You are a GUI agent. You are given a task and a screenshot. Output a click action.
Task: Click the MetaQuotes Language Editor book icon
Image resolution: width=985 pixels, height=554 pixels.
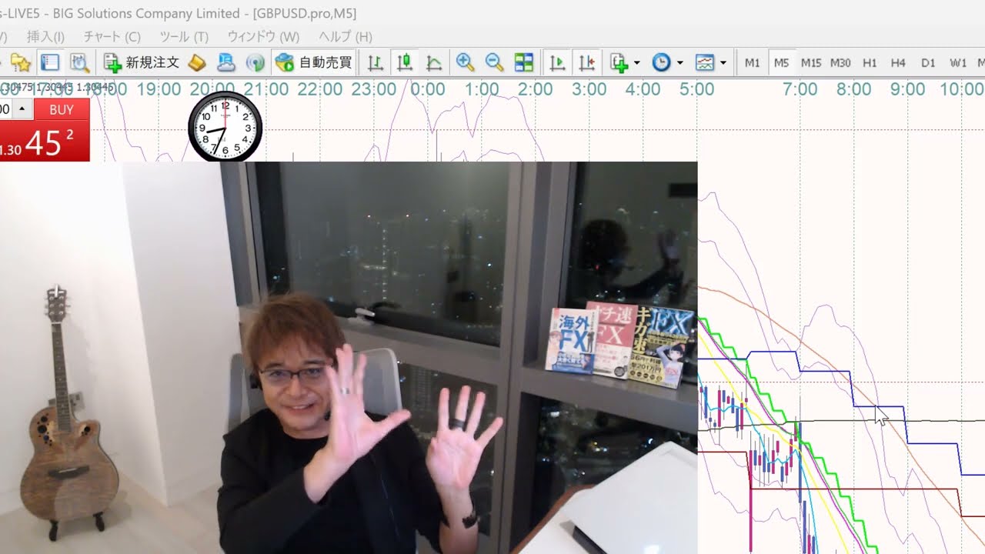[197, 62]
